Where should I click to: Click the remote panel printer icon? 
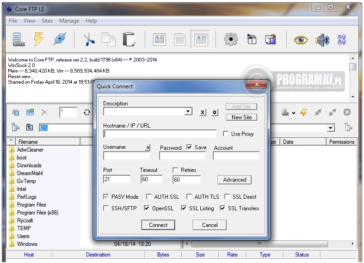[285, 112]
